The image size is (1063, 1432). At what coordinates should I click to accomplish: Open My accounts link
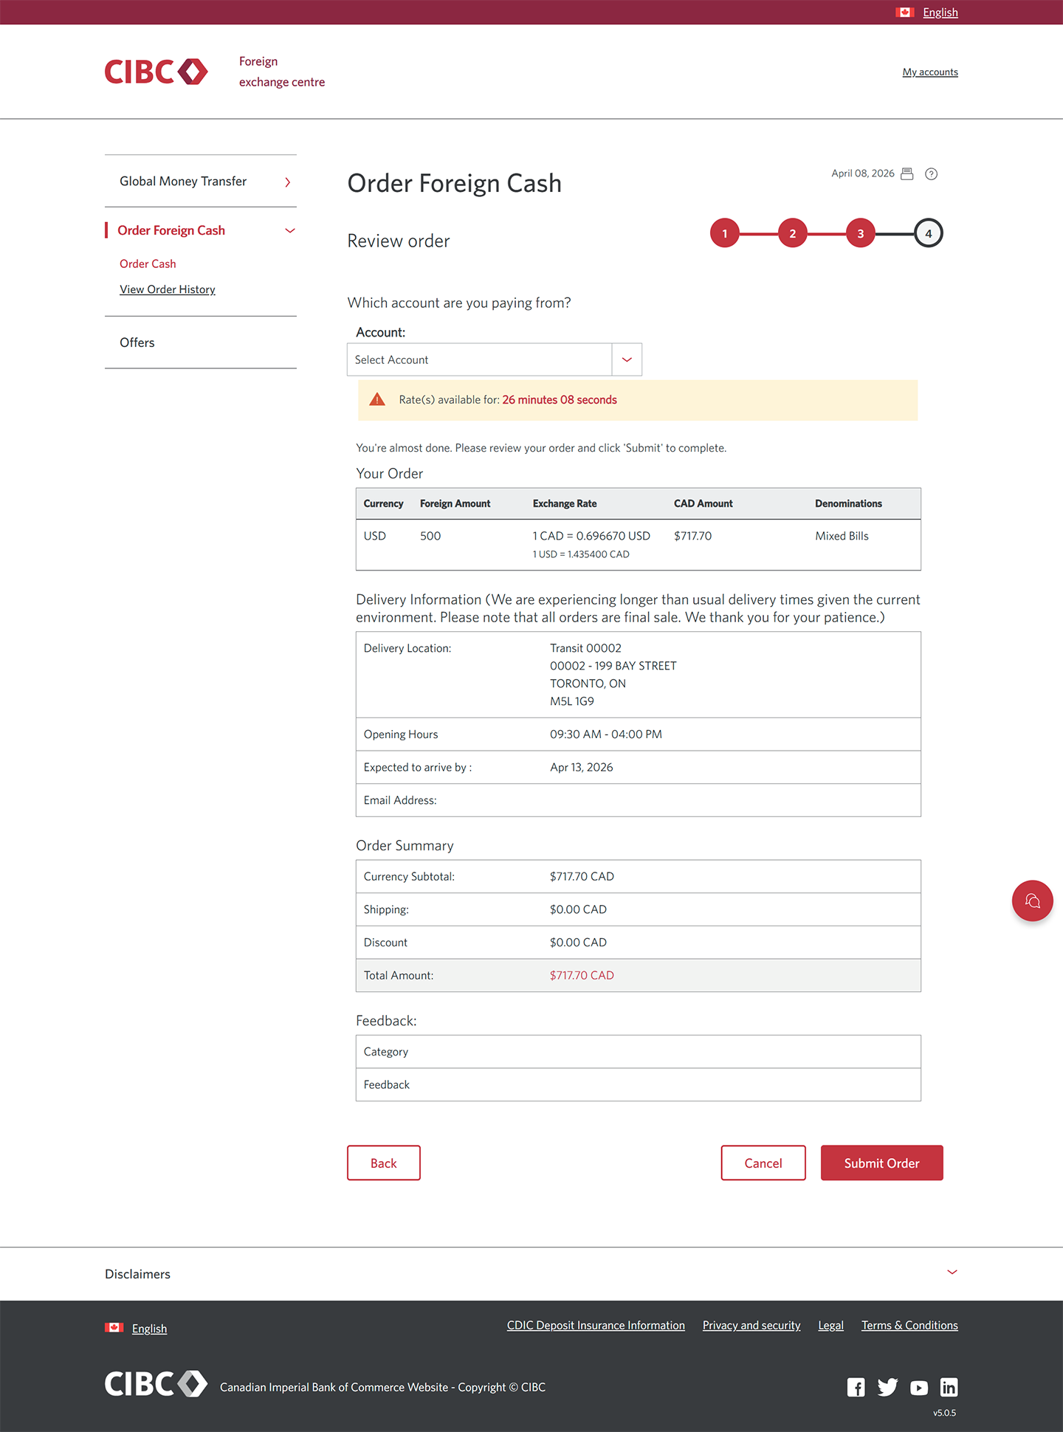930,72
